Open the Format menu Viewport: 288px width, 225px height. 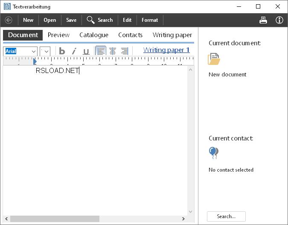pyautogui.click(x=150, y=20)
